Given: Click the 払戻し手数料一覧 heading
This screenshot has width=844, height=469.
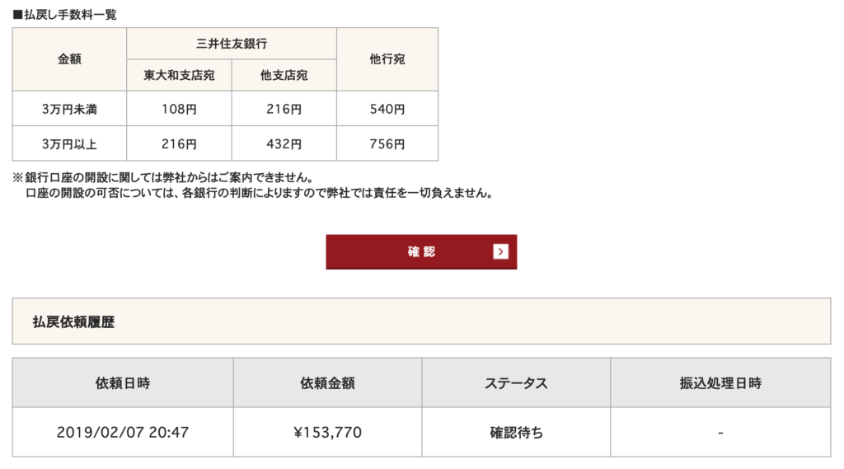Looking at the screenshot, I should click(64, 15).
